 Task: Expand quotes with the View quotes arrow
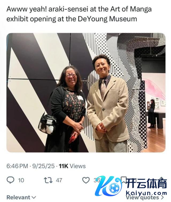(x=162, y=197)
